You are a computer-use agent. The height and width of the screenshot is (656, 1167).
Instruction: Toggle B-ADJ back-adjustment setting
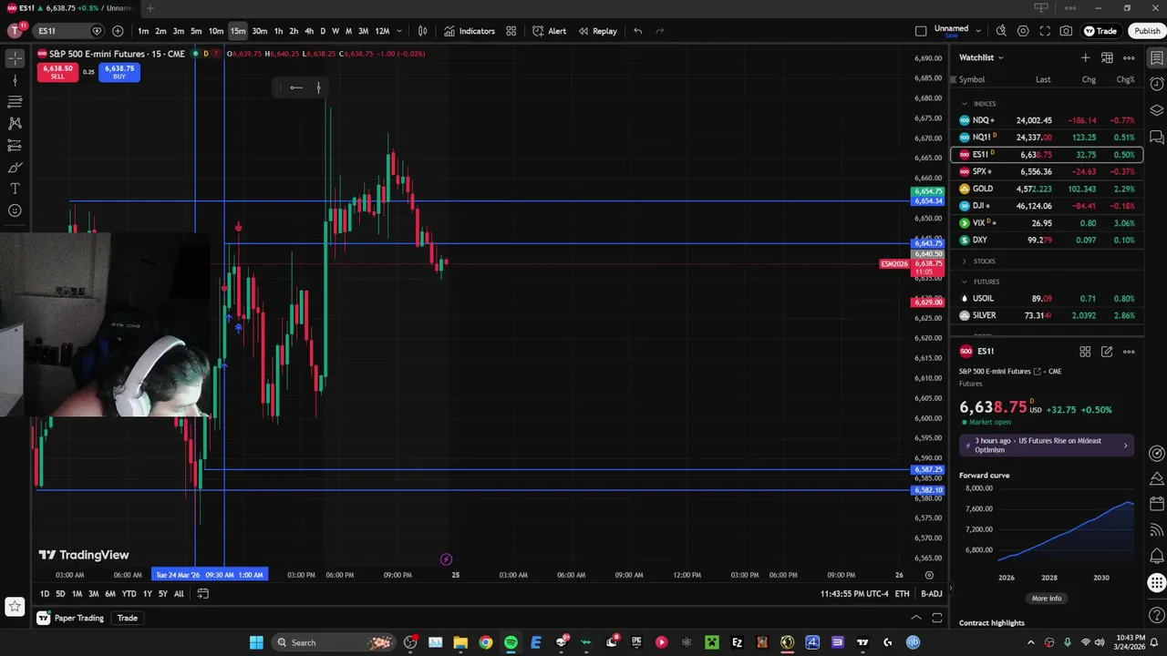pyautogui.click(x=932, y=594)
